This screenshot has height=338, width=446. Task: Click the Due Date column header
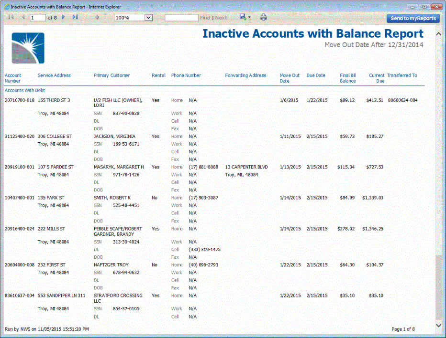tap(316, 75)
